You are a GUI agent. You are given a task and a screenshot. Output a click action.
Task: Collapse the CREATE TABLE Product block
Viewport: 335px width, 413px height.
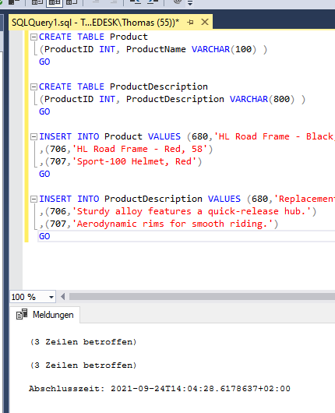point(33,37)
